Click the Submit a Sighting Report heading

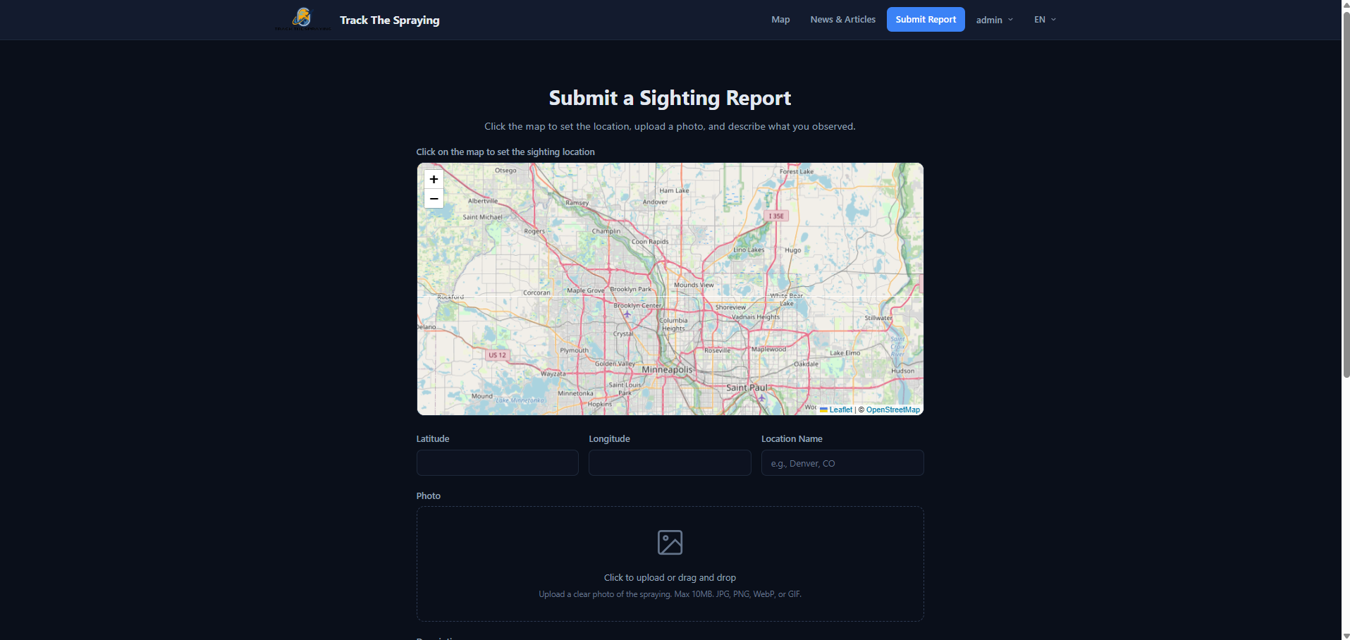coord(670,98)
